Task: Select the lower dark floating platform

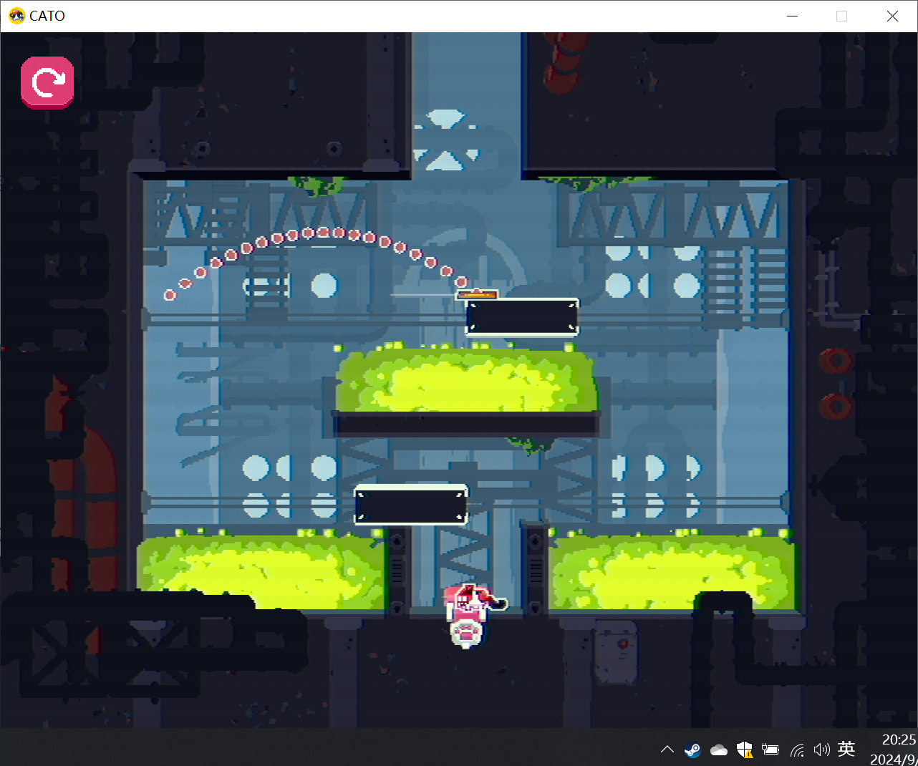Action: point(411,505)
